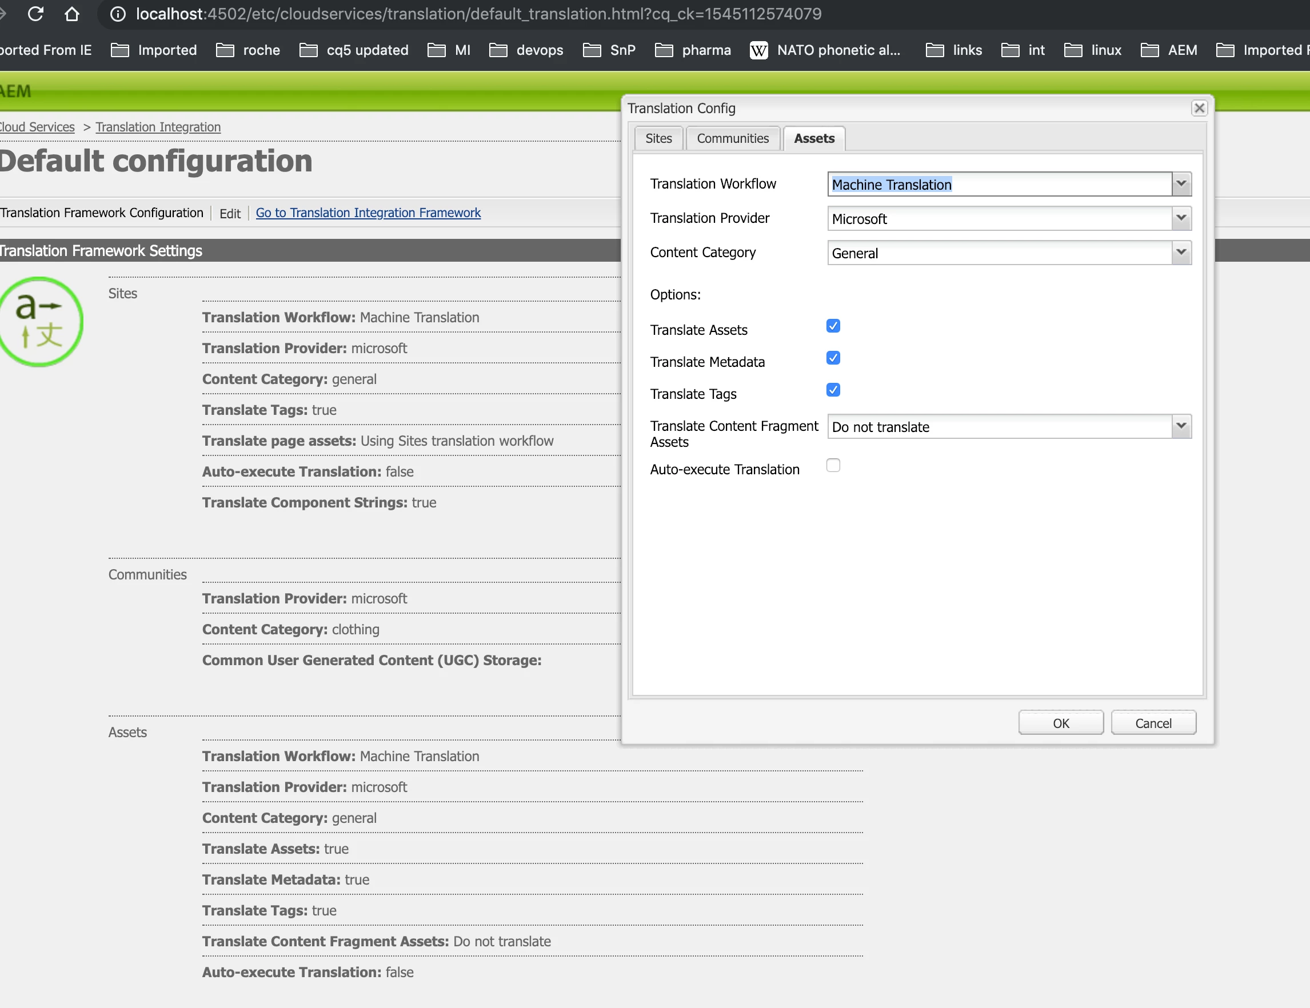The height and width of the screenshot is (1008, 1310).
Task: Open the NATO phonetic Wikipedia bookmark
Action: tap(826, 50)
